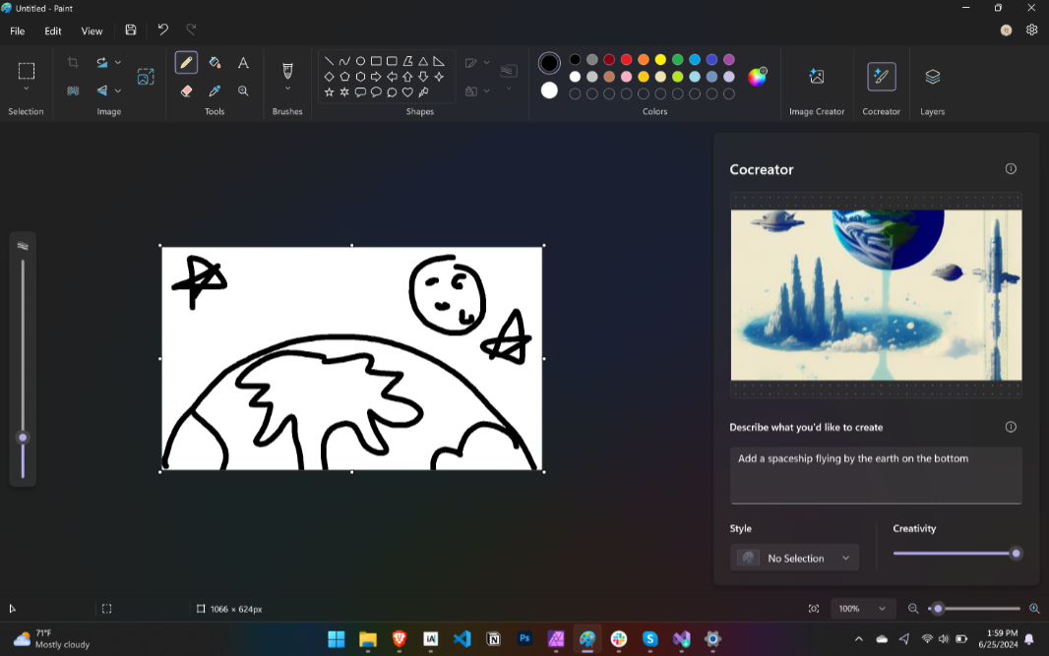Choose the pentagon shape
1049x656 pixels.
pyautogui.click(x=344, y=77)
